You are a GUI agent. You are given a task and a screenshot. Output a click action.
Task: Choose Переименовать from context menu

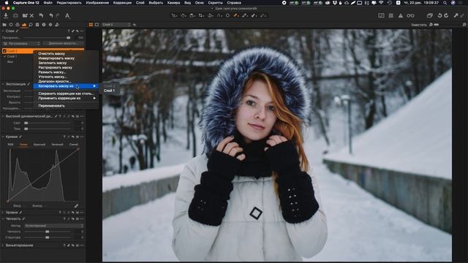pyautogui.click(x=51, y=105)
